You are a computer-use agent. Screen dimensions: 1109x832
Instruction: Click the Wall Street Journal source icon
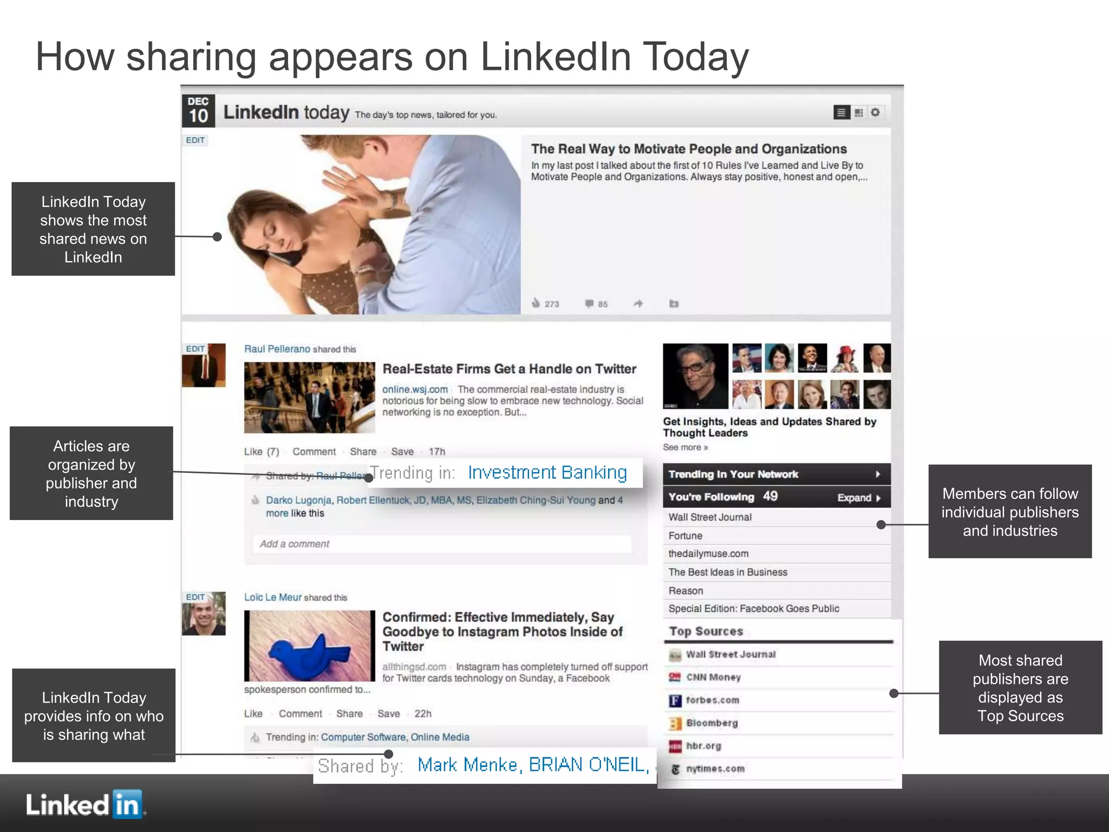[675, 655]
